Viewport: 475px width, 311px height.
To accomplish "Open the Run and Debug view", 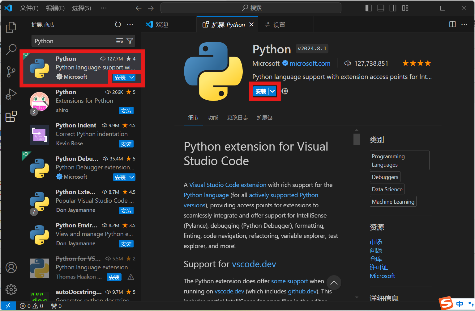I will [11, 94].
